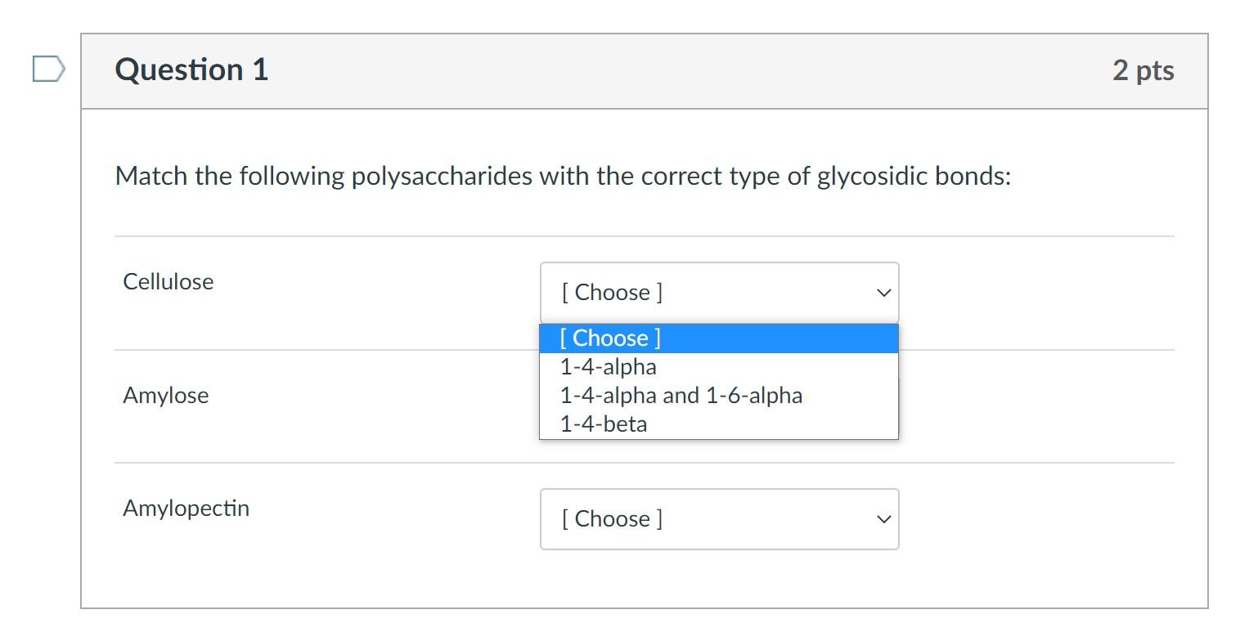Click the chevron on Amylopectin dropdown
The image size is (1240, 641).
coord(882,518)
